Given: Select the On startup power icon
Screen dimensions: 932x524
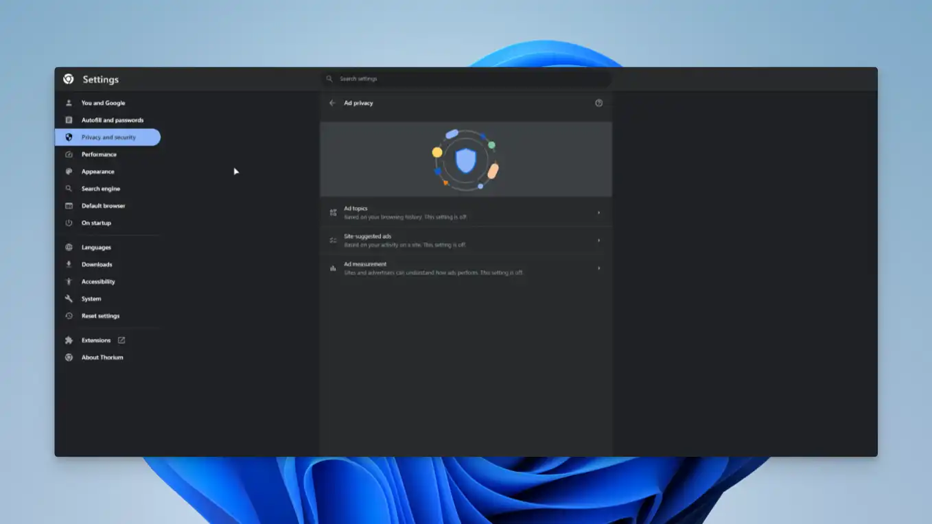Looking at the screenshot, I should point(68,222).
